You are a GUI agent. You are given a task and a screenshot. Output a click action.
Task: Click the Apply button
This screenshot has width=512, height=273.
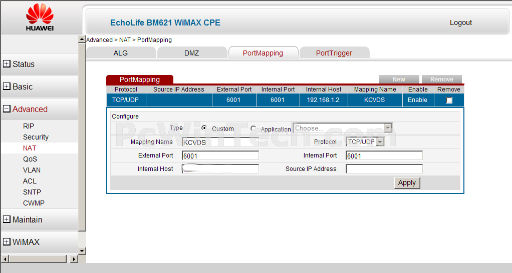pyautogui.click(x=407, y=183)
